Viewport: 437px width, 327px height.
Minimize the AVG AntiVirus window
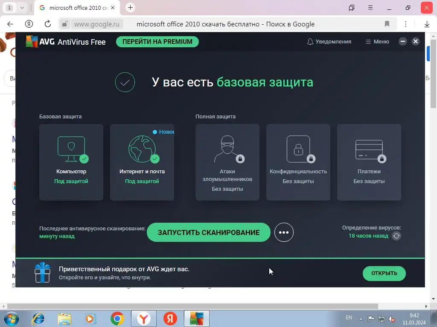coord(402,41)
